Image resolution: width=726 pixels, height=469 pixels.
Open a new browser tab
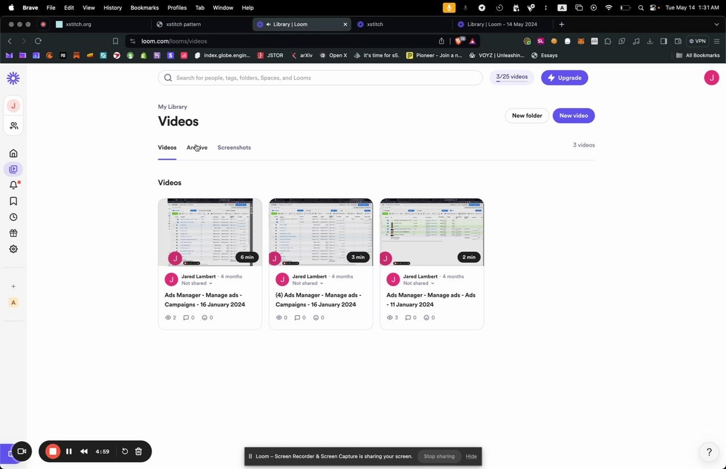pyautogui.click(x=562, y=24)
